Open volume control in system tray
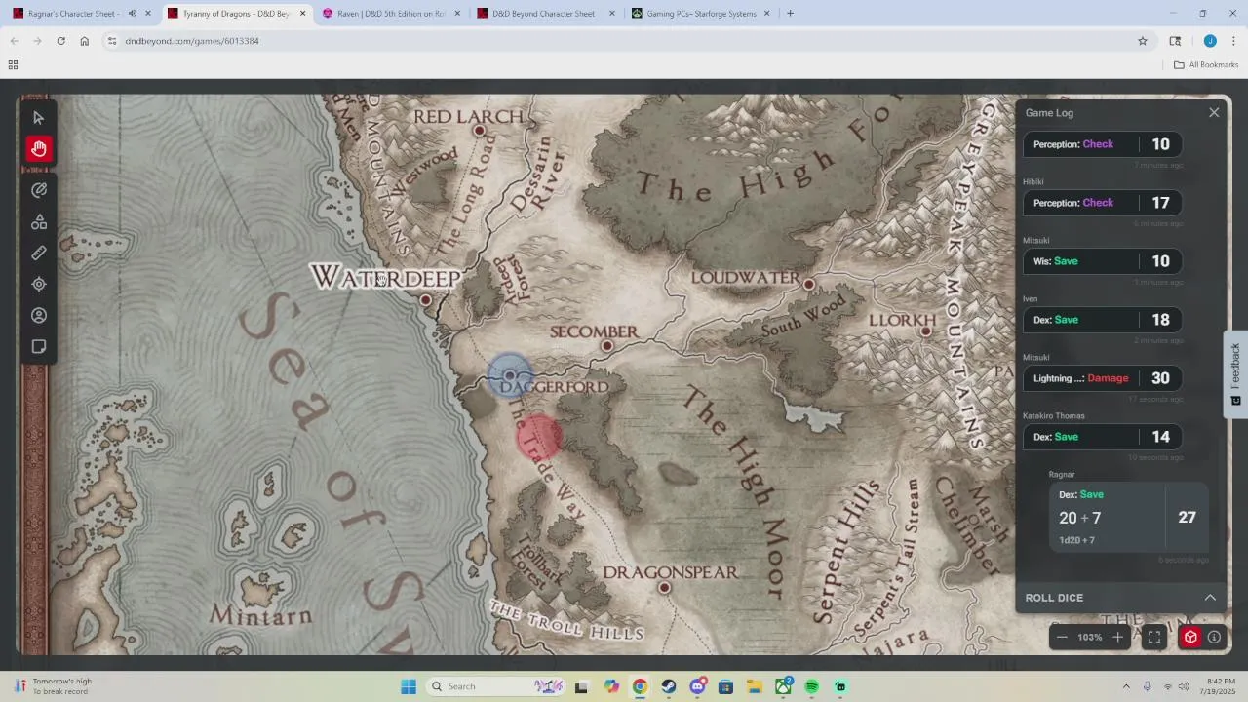The width and height of the screenshot is (1248, 702). tap(1185, 686)
